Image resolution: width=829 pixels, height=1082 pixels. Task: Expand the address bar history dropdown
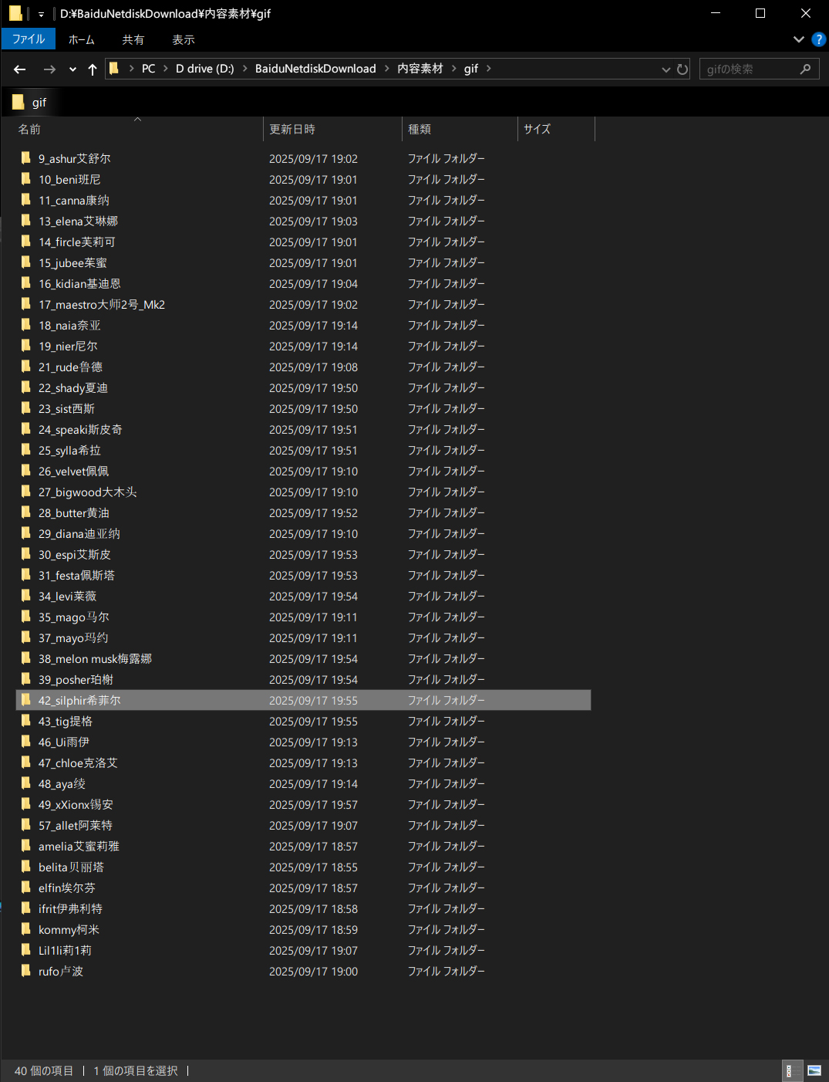(x=666, y=69)
